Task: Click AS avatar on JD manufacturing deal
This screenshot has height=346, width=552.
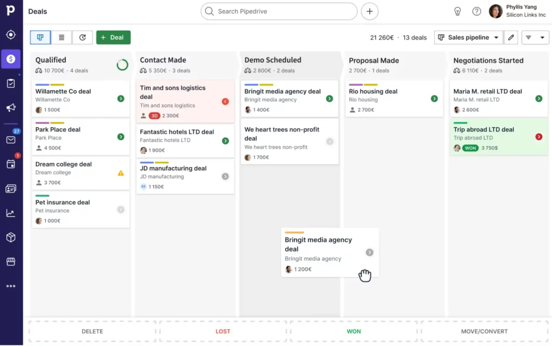Action: (143, 186)
